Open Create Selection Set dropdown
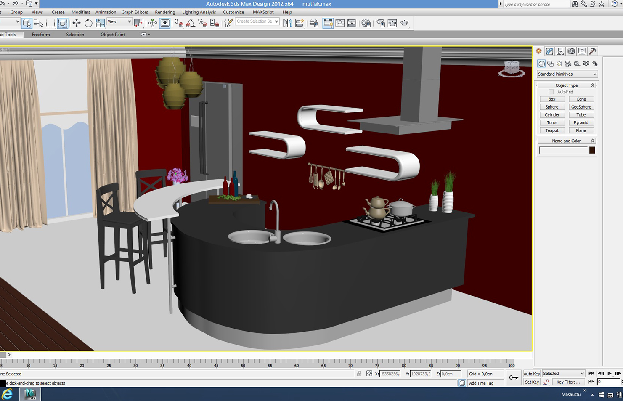The width and height of the screenshot is (623, 401). pyautogui.click(x=257, y=21)
